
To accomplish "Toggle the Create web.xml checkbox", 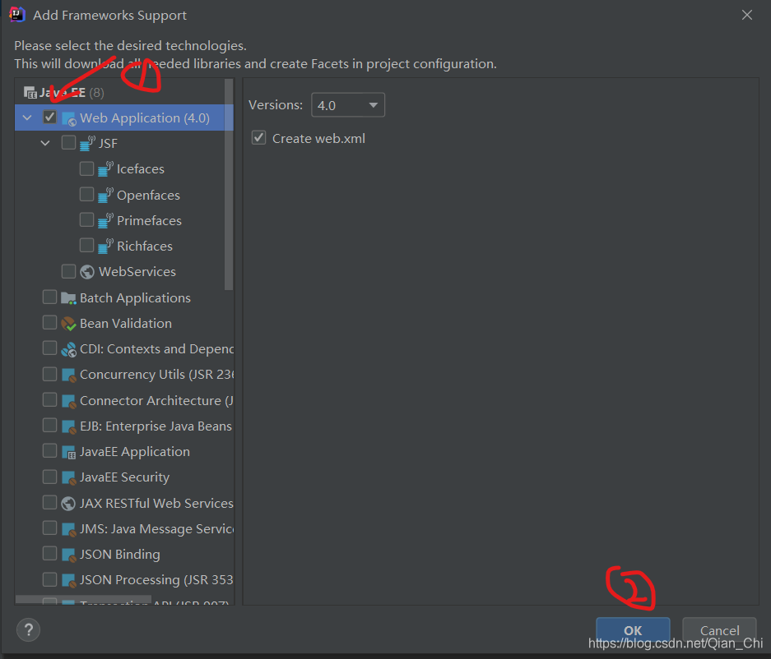I will click(x=258, y=137).
